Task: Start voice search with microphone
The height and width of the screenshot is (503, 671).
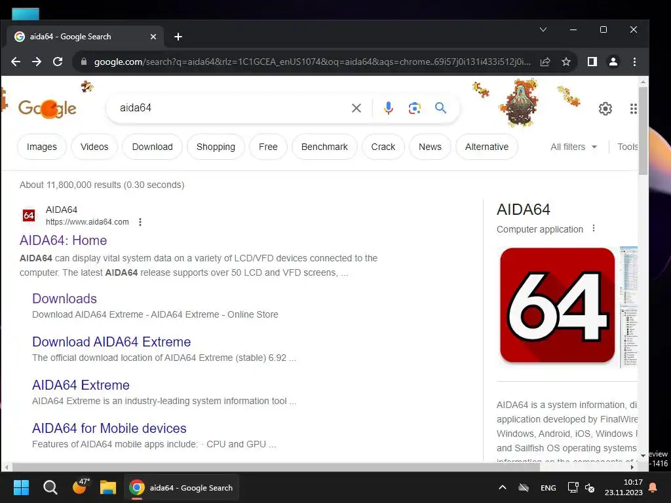Action: click(389, 108)
